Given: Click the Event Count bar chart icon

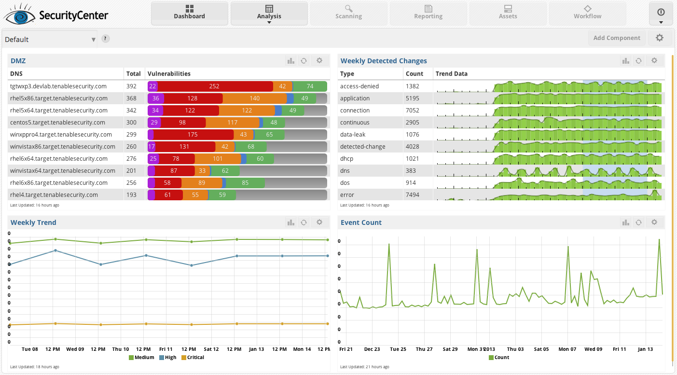Looking at the screenshot, I should coord(625,222).
